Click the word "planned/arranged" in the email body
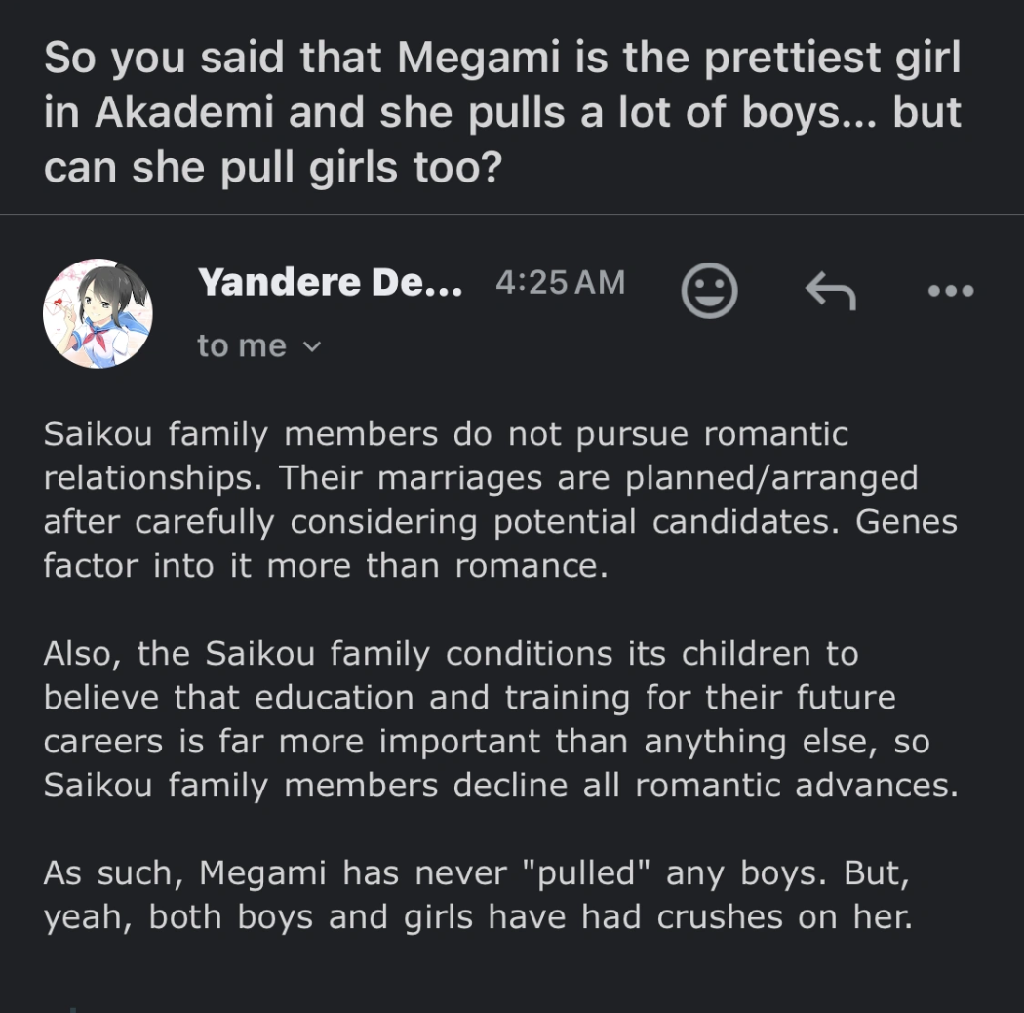This screenshot has height=1013, width=1024. click(x=771, y=478)
